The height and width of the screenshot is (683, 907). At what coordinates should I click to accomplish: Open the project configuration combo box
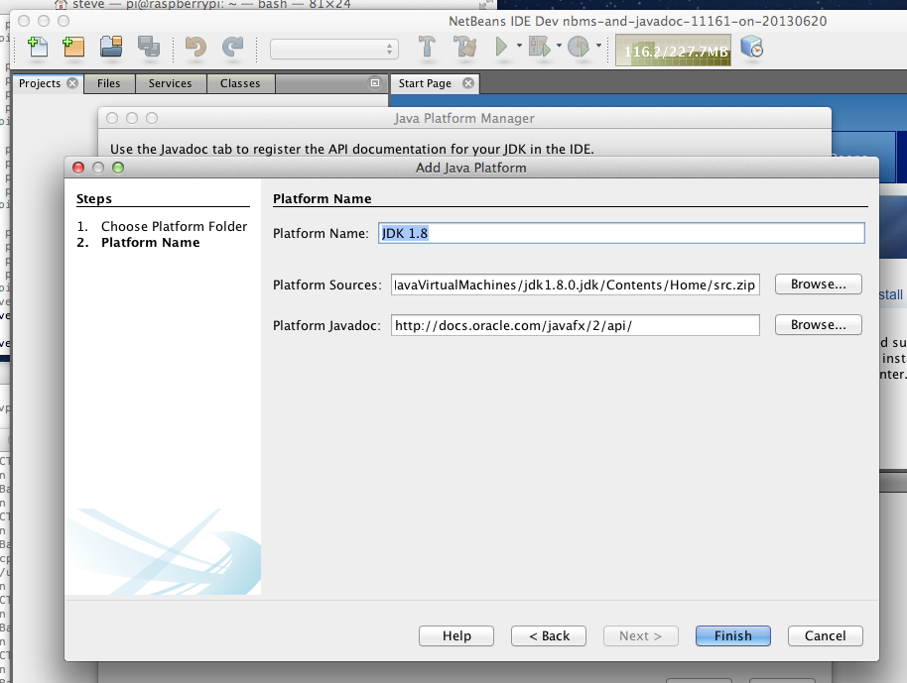pos(334,49)
